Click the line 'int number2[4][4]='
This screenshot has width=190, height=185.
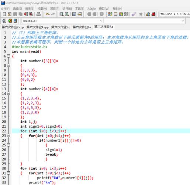[39, 89]
